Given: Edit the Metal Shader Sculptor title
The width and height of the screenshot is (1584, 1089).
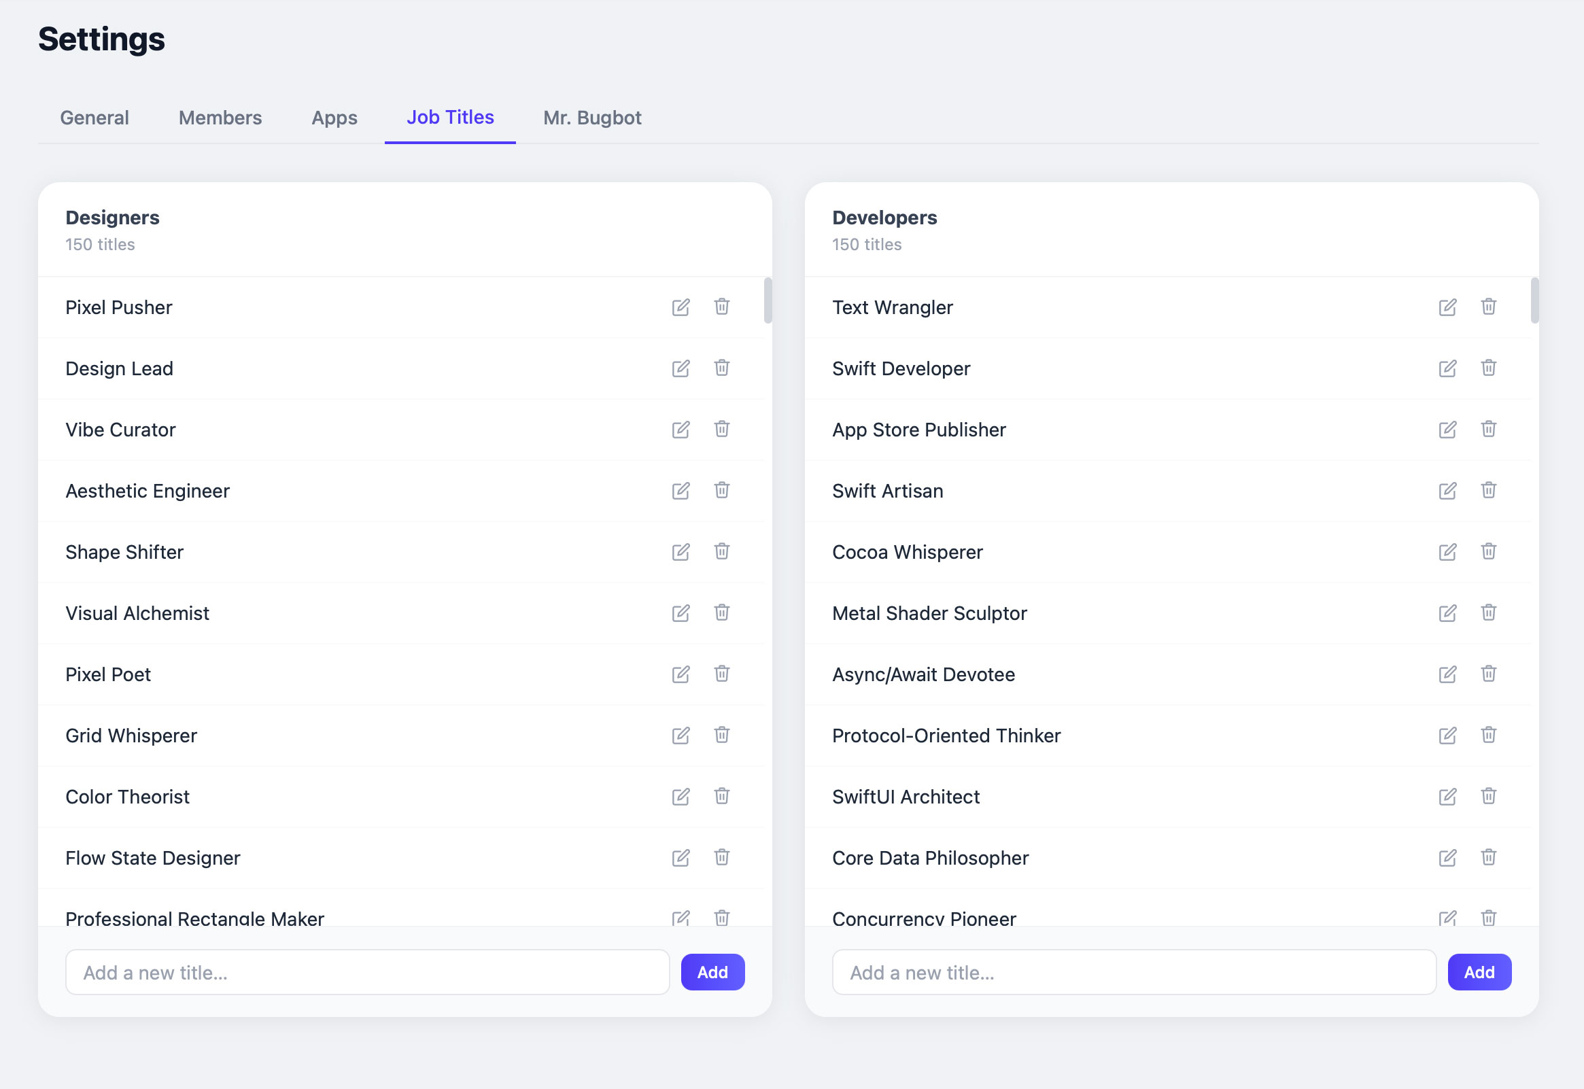Looking at the screenshot, I should pos(1447,612).
